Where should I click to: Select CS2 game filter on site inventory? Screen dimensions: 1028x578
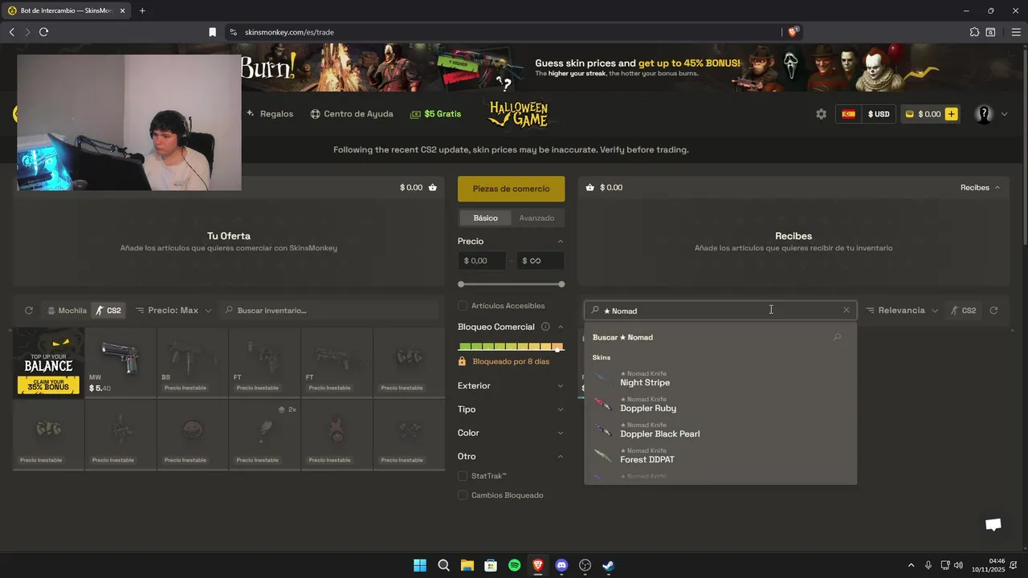tap(962, 311)
